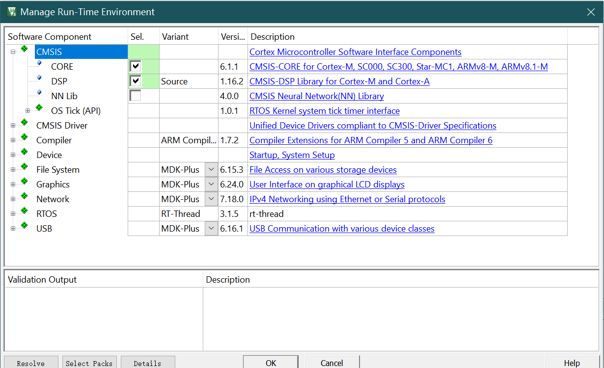Viewport: 604px width, 368px height.
Task: Select the DSP variant cell reading Source
Action: (189, 81)
